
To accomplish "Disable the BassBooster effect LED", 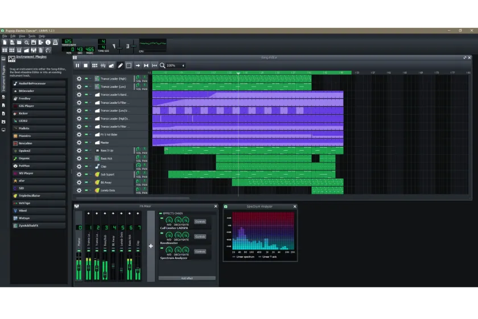I will pos(162,233).
